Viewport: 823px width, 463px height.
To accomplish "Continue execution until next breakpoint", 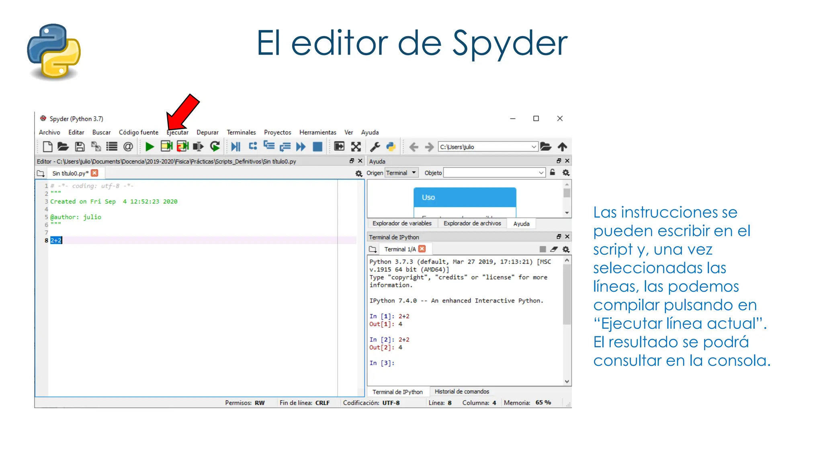I will pos(301,147).
